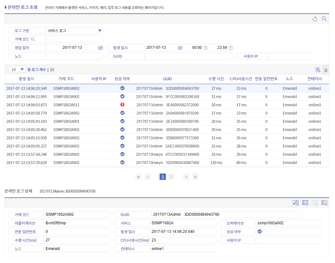Click the 노드 column header
Viewport: 335px width, 263px height.
290,79
